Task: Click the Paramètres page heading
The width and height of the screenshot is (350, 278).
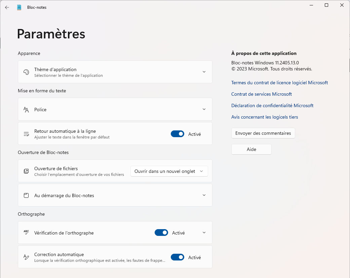Action: pyautogui.click(x=51, y=34)
